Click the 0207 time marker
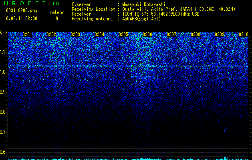This screenshot has height=160, width=252. (171, 34)
